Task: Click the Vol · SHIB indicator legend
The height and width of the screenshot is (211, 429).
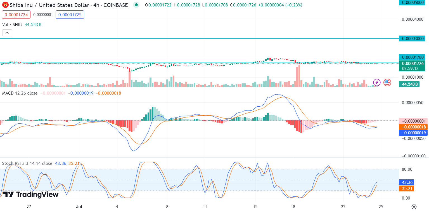Action: point(12,25)
